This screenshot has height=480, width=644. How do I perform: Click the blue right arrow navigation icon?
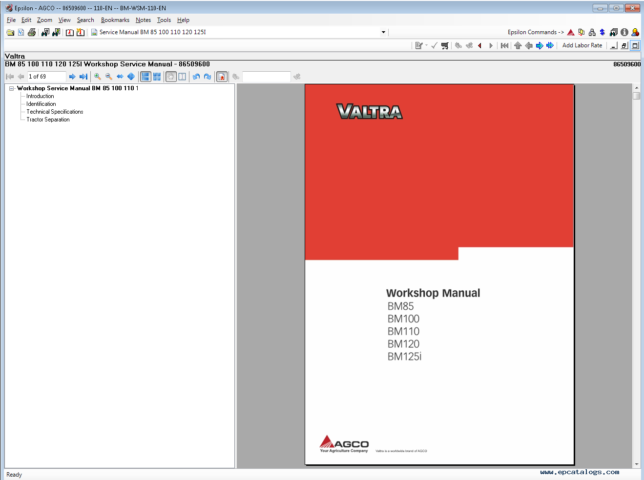point(540,45)
